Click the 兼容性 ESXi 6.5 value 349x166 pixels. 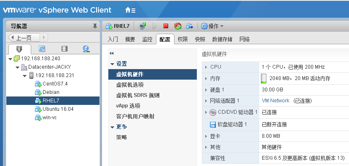(303, 158)
